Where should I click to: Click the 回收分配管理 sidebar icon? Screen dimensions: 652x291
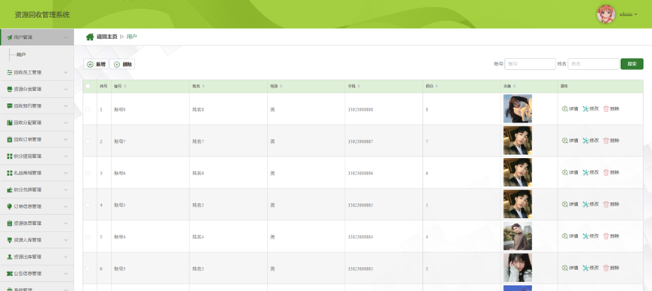[10, 123]
